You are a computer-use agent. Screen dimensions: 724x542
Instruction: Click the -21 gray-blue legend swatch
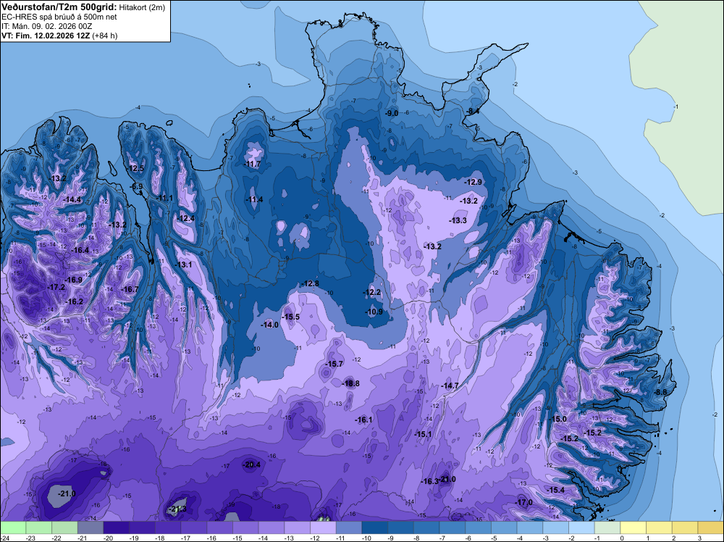pyautogui.click(x=90, y=528)
